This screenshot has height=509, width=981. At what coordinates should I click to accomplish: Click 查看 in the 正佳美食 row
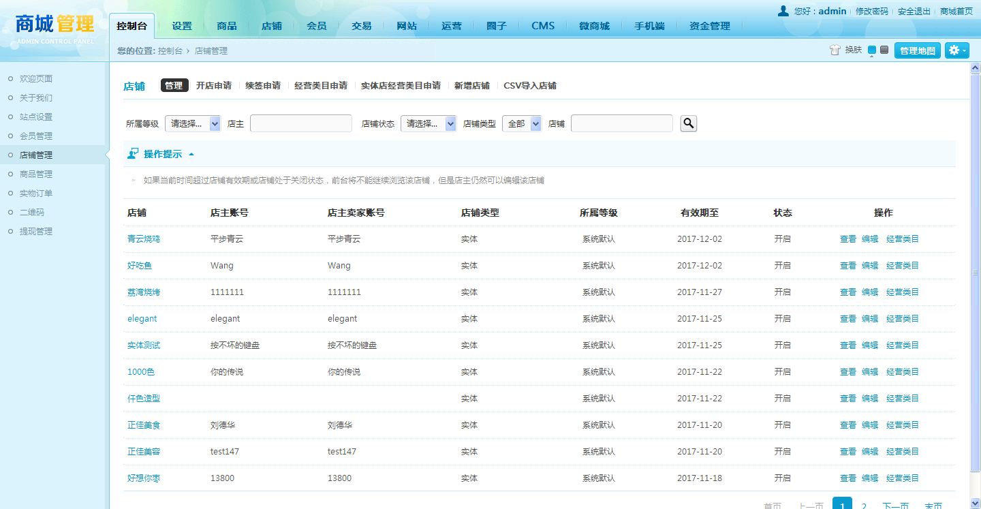848,425
